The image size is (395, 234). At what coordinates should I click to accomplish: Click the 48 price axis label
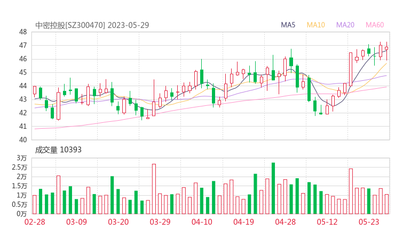pos(23,32)
